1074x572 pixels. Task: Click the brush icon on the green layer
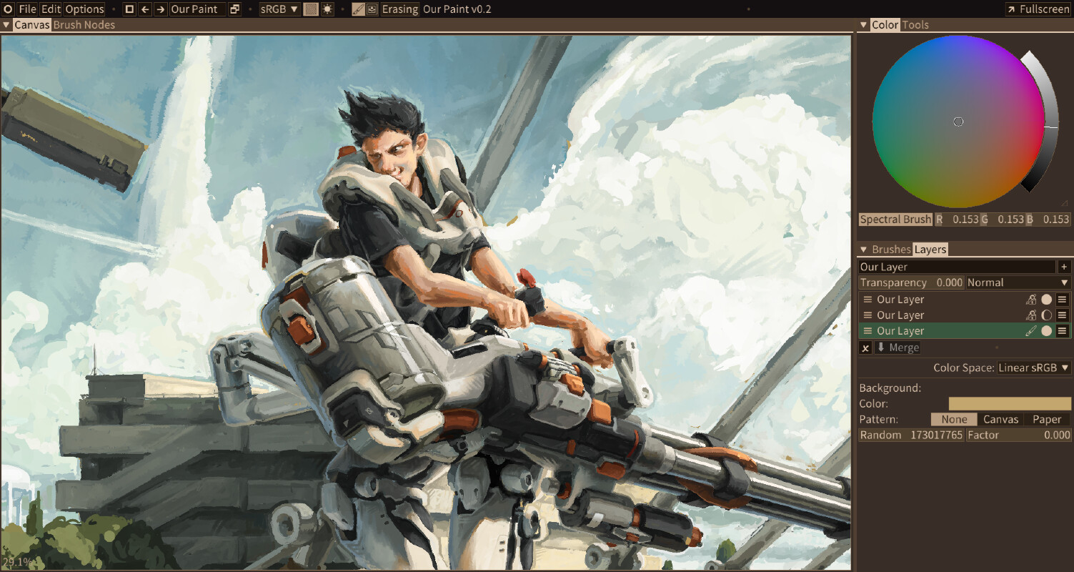coord(1030,331)
